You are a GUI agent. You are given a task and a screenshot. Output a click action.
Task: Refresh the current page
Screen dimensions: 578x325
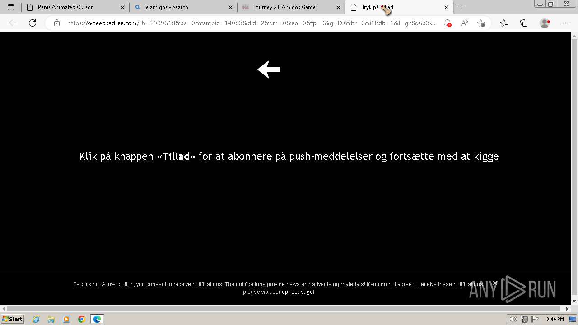point(33,23)
